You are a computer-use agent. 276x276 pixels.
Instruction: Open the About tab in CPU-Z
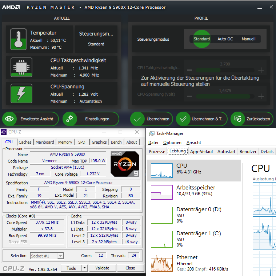click(132, 142)
